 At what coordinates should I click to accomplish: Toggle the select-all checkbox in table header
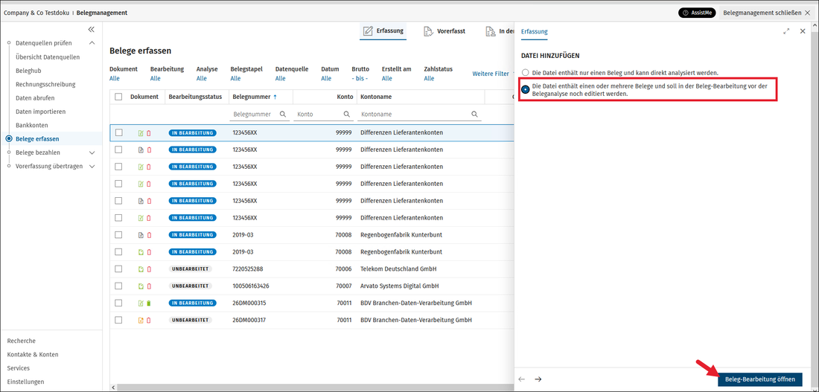[x=118, y=97]
